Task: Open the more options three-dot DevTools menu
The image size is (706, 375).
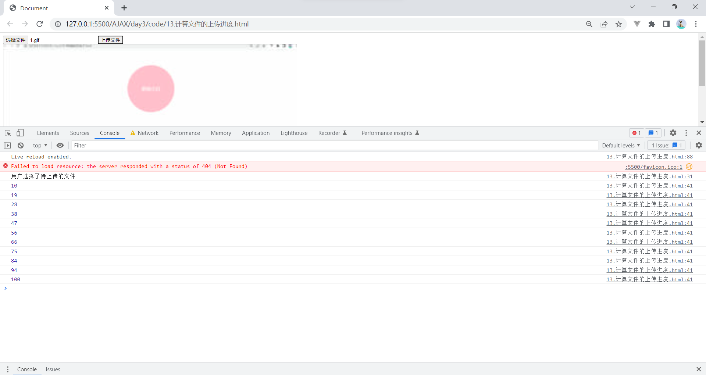Action: (x=686, y=133)
